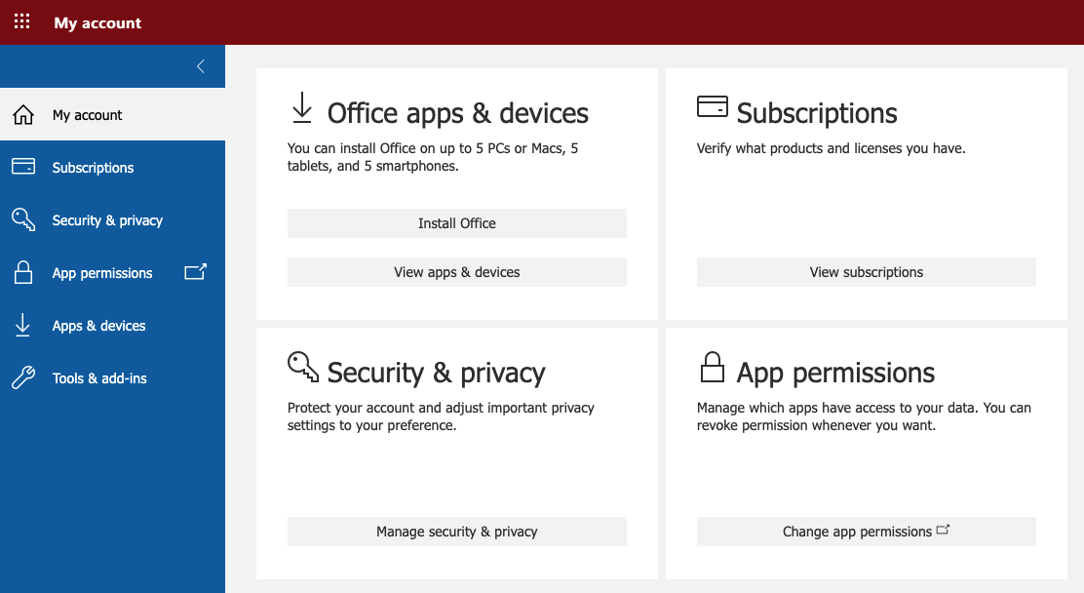Open Manage security & privacy button
The height and width of the screenshot is (593, 1084).
[456, 532]
